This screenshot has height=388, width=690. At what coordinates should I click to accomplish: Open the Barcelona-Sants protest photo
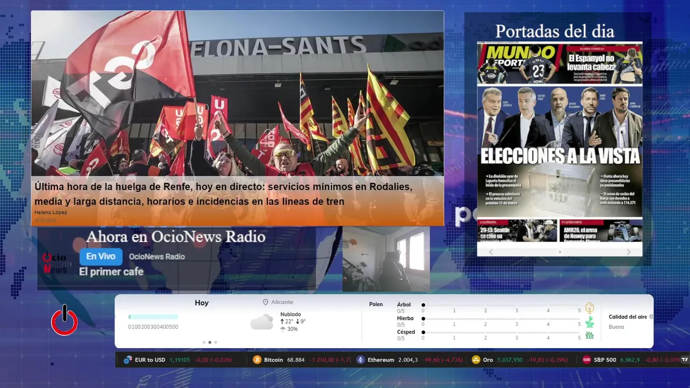pos(237,93)
